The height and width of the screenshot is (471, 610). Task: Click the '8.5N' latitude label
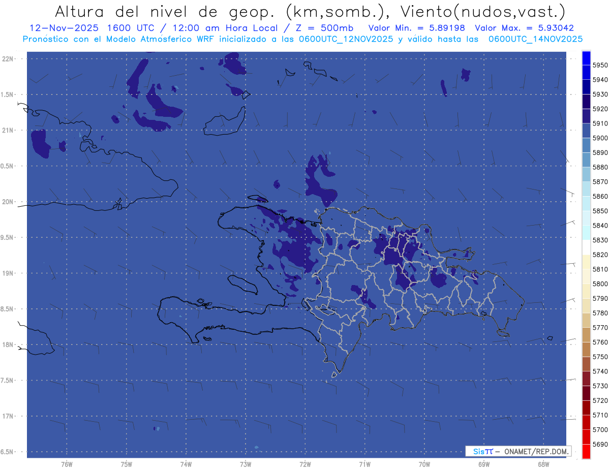click(8, 309)
